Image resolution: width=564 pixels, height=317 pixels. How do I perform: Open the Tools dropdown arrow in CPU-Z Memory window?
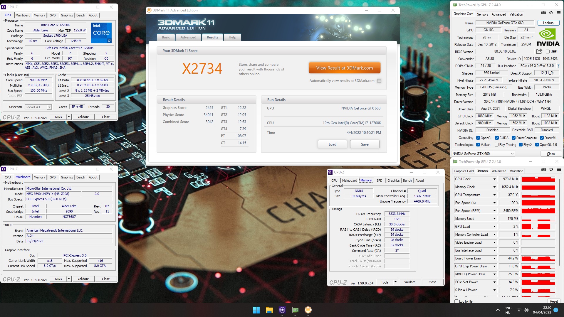click(395, 282)
